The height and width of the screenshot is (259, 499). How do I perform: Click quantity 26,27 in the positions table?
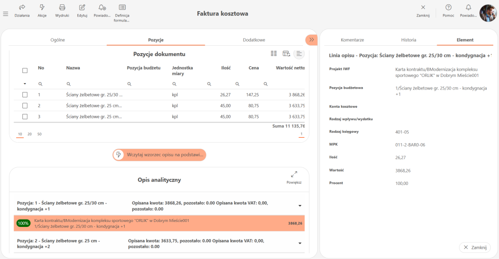(225, 95)
